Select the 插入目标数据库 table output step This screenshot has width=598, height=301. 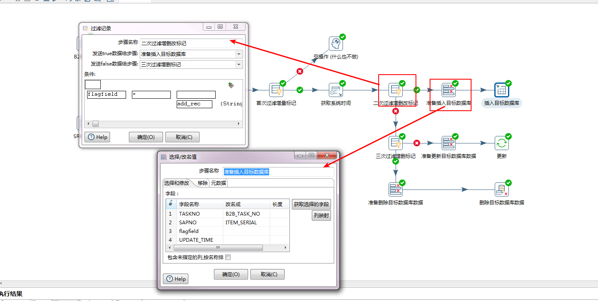(502, 90)
